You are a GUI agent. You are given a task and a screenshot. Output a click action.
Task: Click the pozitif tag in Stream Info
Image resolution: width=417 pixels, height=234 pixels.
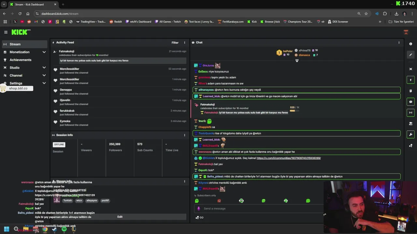pyautogui.click(x=105, y=201)
